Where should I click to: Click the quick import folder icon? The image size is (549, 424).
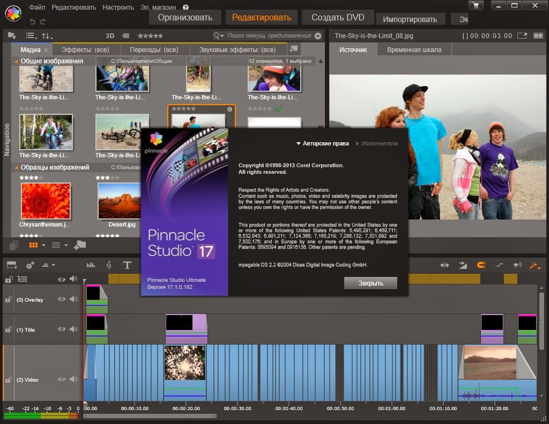point(80,245)
